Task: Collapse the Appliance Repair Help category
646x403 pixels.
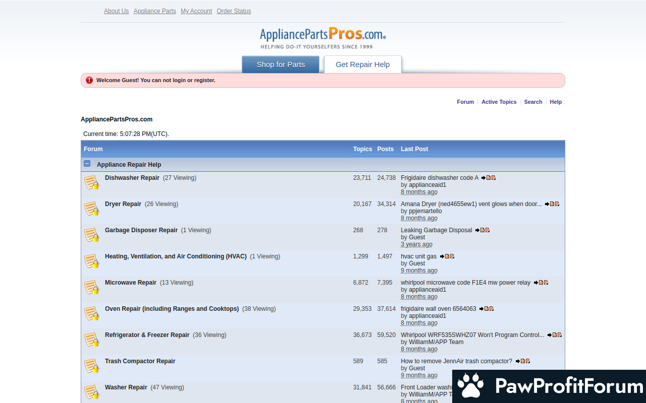Action: 87,164
